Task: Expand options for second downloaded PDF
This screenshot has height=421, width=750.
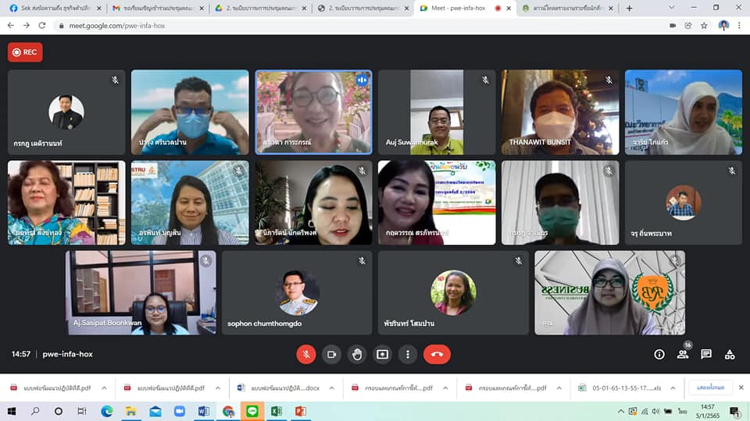Action: pyautogui.click(x=218, y=388)
